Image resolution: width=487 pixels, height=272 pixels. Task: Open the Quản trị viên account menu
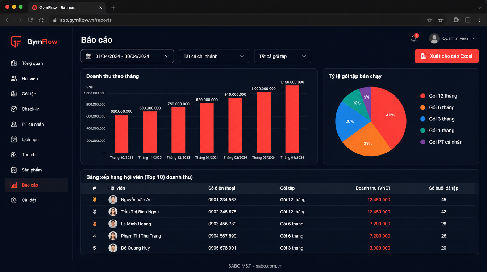point(453,38)
